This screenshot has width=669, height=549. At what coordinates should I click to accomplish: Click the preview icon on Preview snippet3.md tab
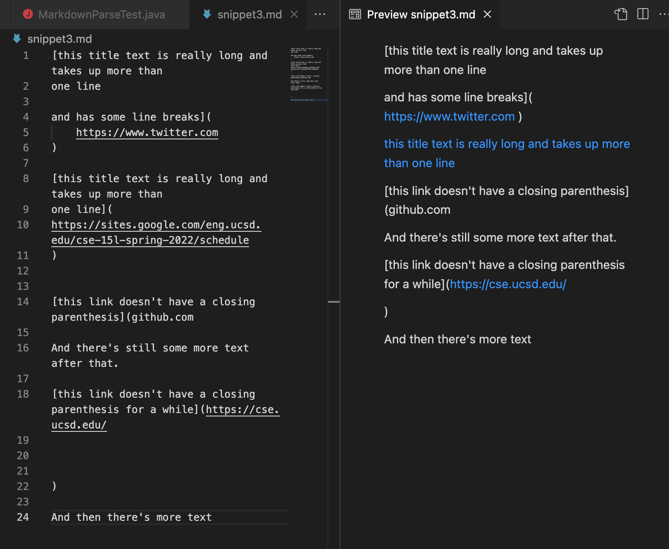pyautogui.click(x=355, y=14)
